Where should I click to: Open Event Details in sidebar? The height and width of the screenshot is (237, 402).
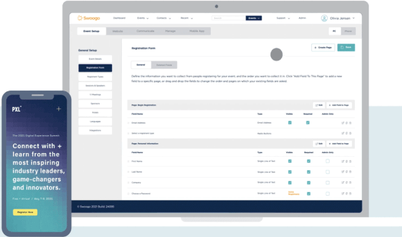[x=95, y=59]
